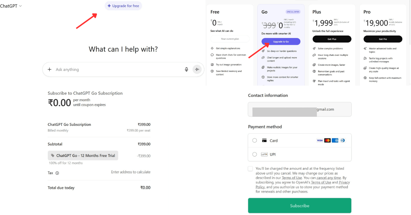Open the ChatGPT model selector dropdown
This screenshot has width=411, height=215.
point(11,5)
